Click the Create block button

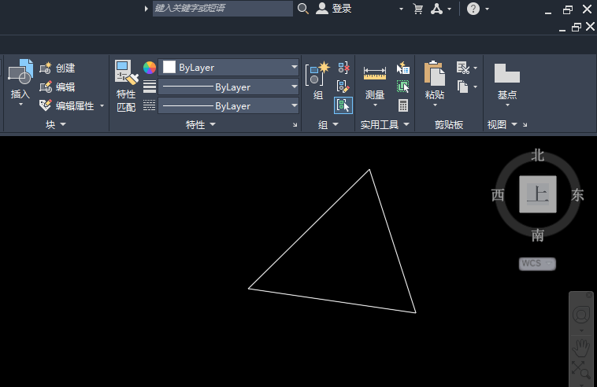click(x=57, y=68)
